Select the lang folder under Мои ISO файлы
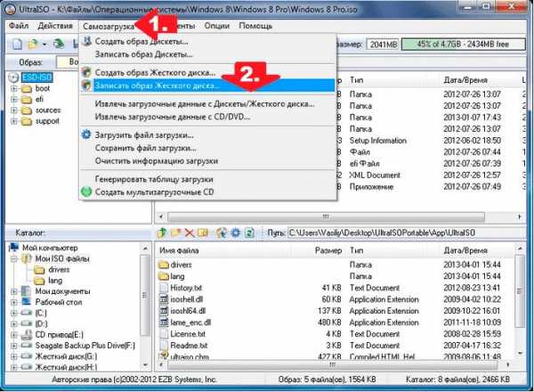This screenshot has height=392, width=534. [55, 281]
